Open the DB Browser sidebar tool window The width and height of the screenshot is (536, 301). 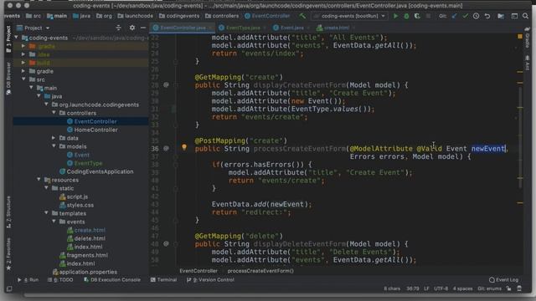[8, 79]
